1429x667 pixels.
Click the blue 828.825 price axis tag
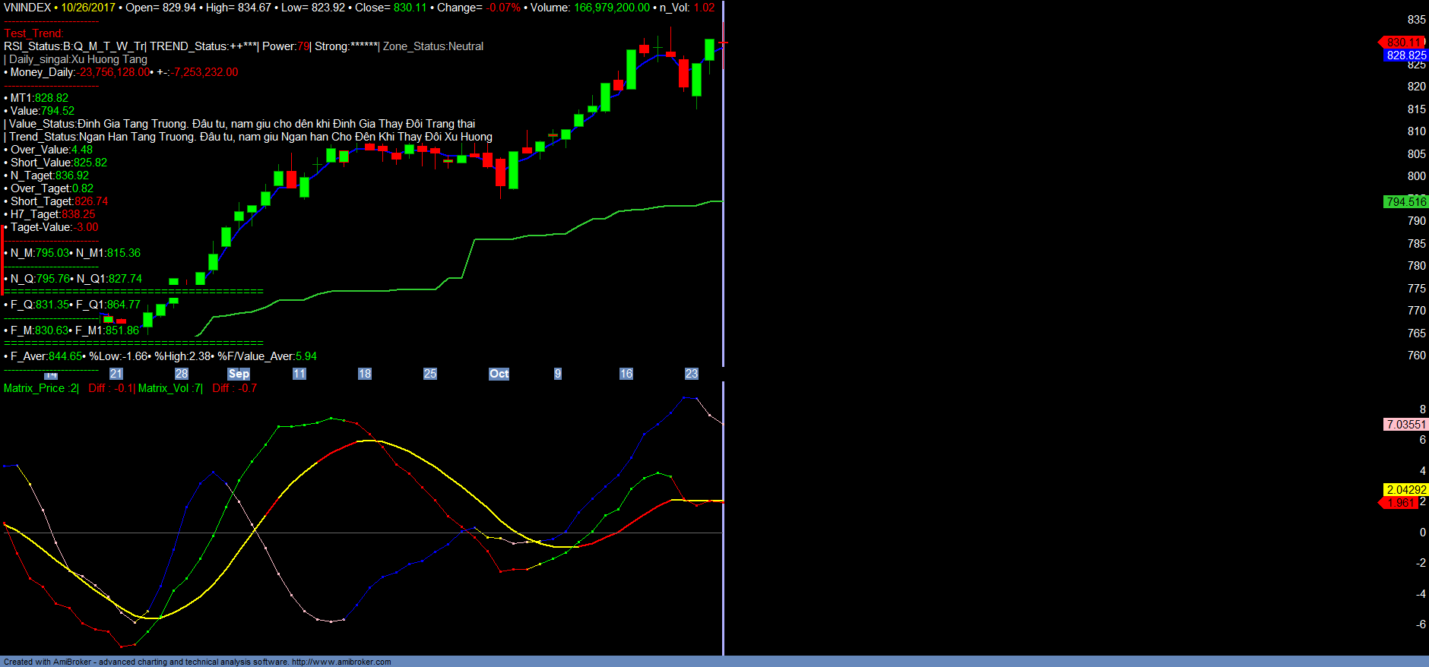[x=1405, y=55]
